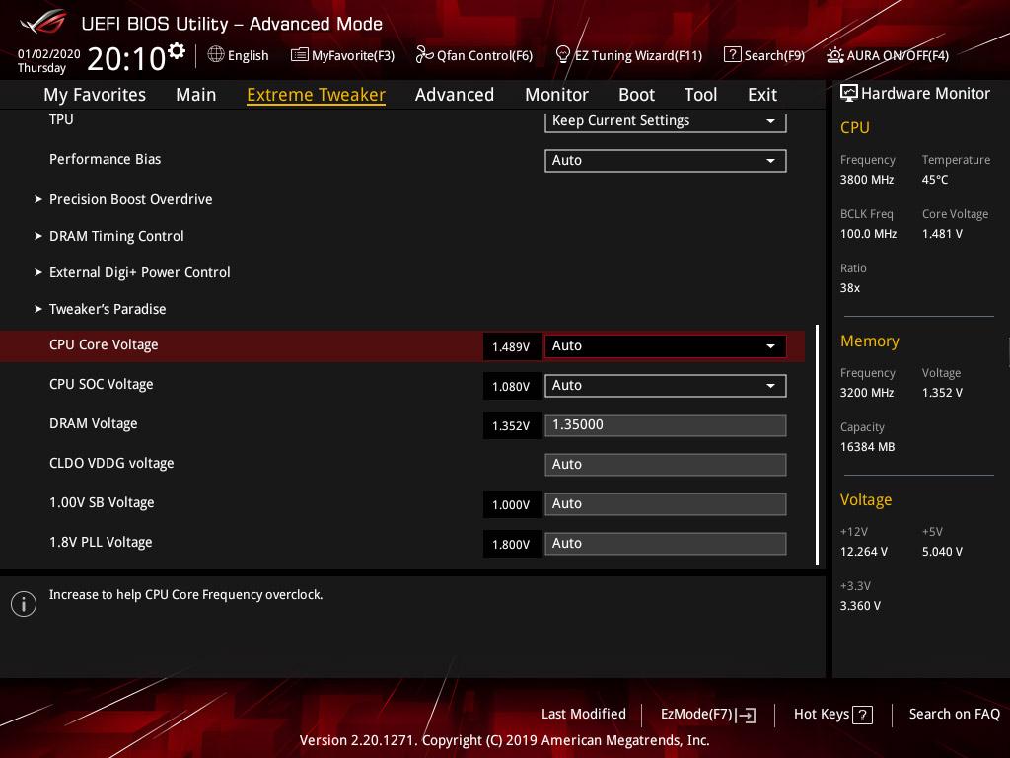The height and width of the screenshot is (758, 1010).
Task: Open the Qfan Control fan icon
Action: tap(424, 55)
